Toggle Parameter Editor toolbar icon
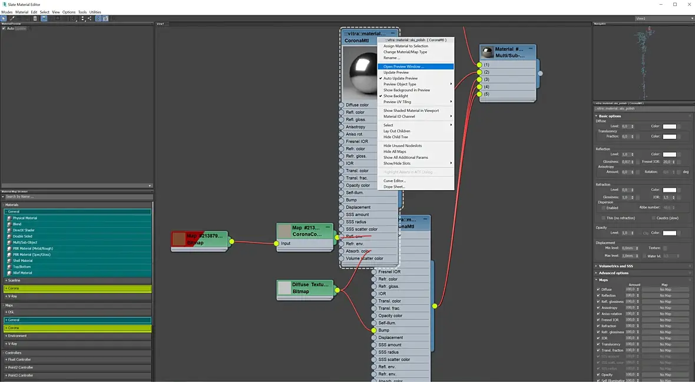Image resolution: width=695 pixels, height=382 pixels. pos(105,19)
